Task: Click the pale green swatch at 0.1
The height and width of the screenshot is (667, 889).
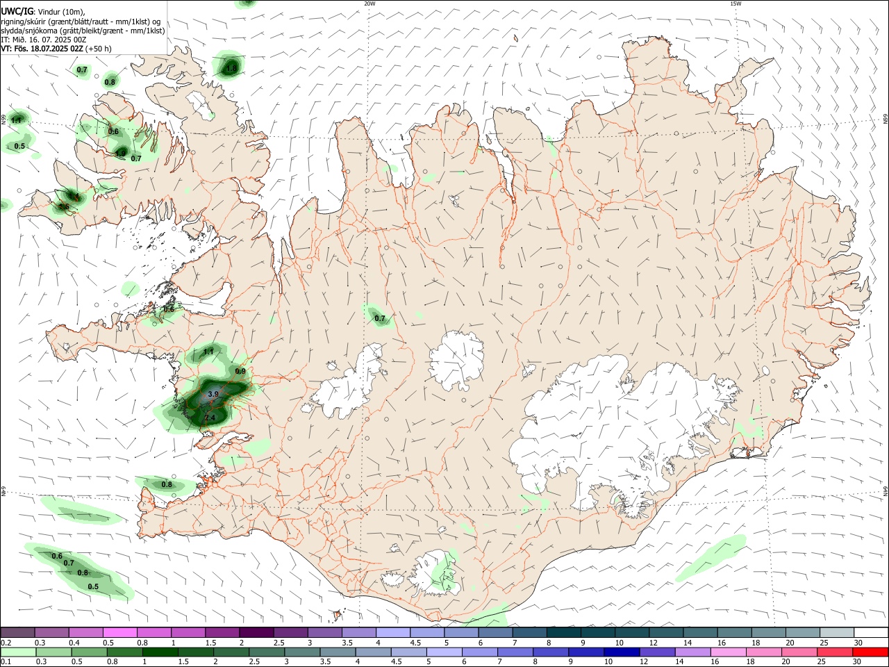Action: click(19, 652)
